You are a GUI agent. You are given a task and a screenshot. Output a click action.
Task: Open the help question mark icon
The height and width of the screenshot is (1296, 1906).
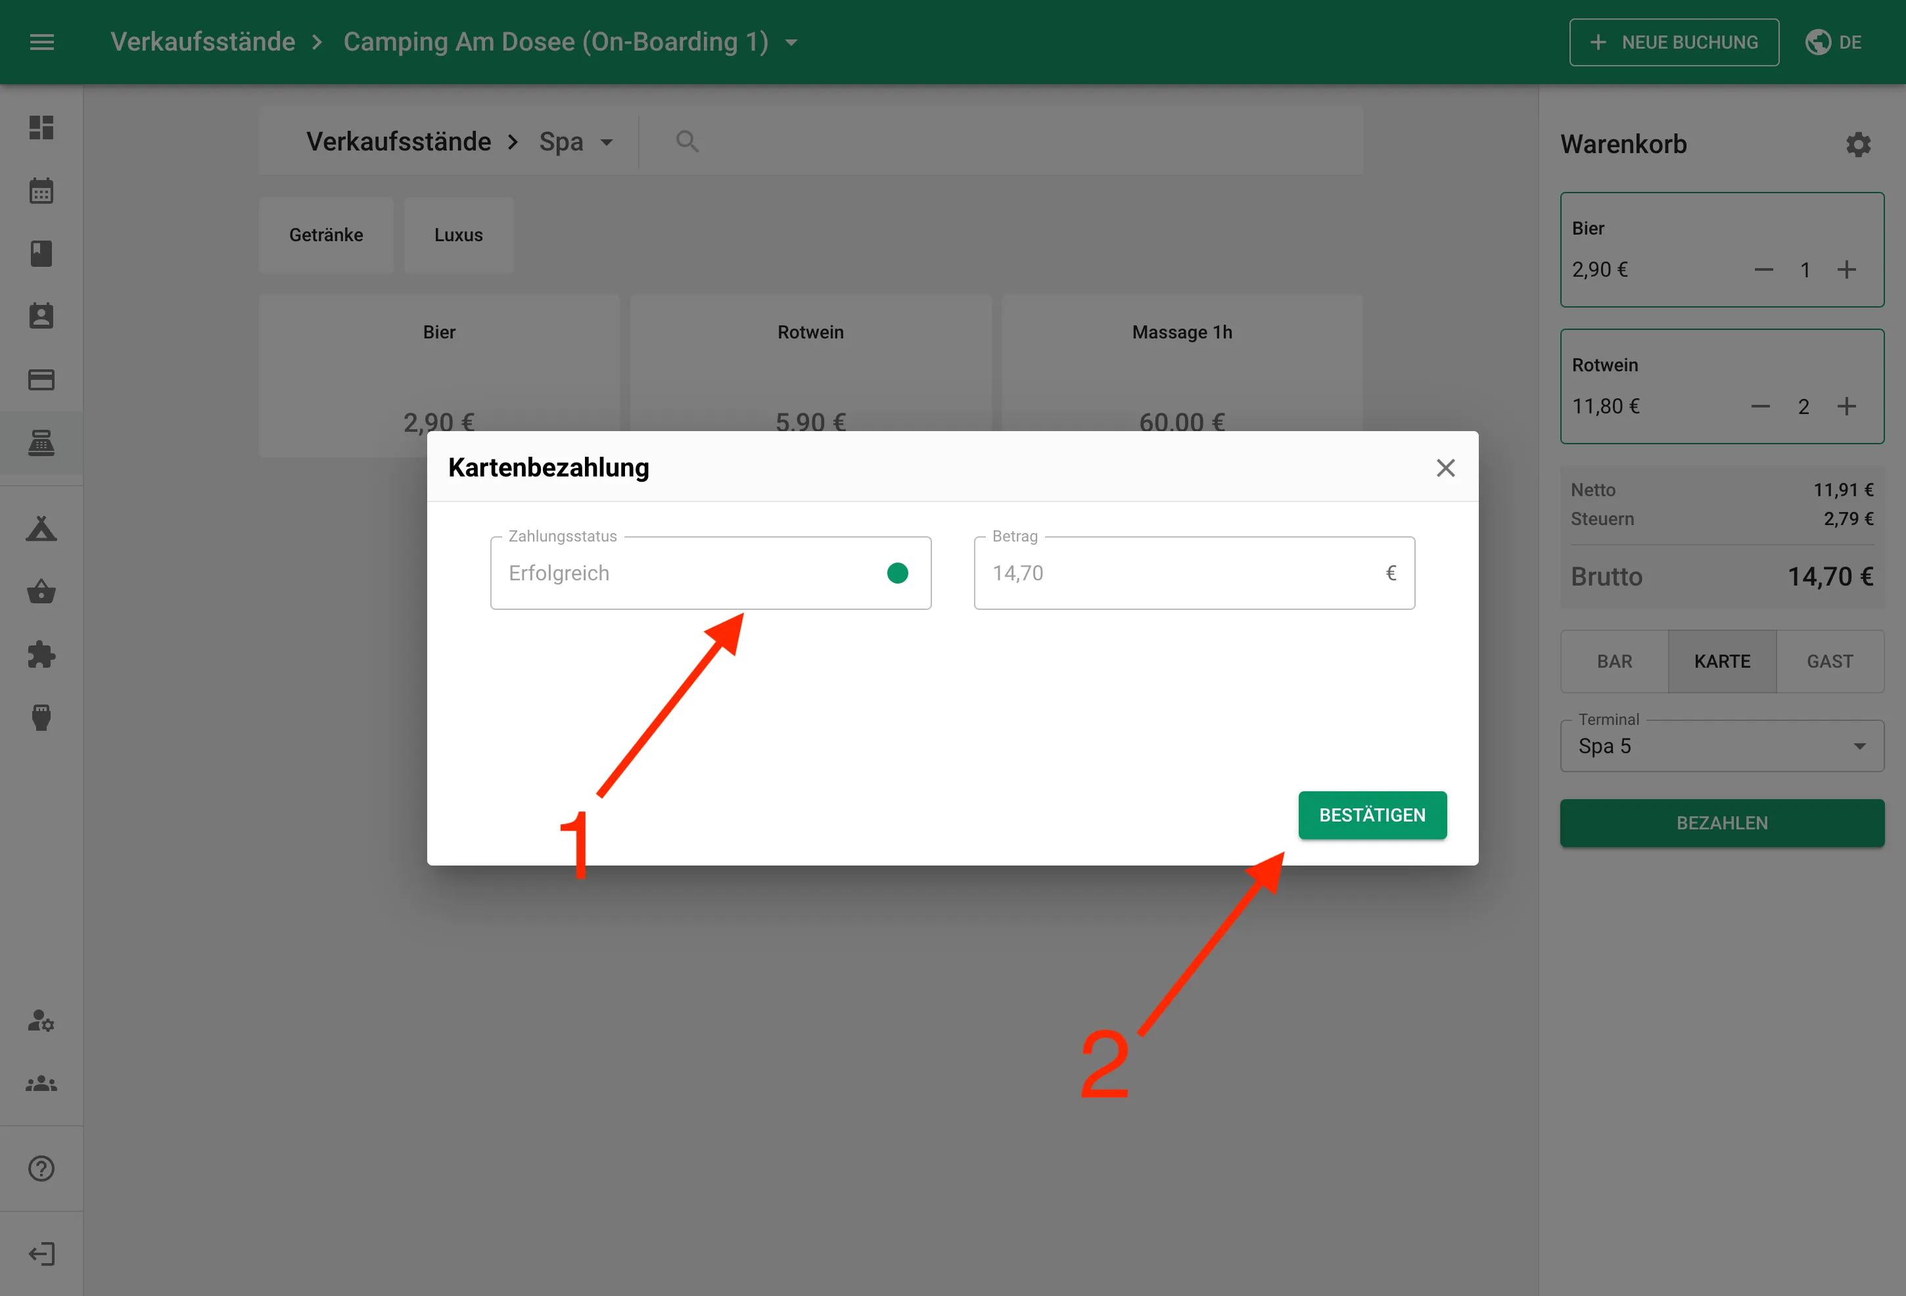point(41,1168)
